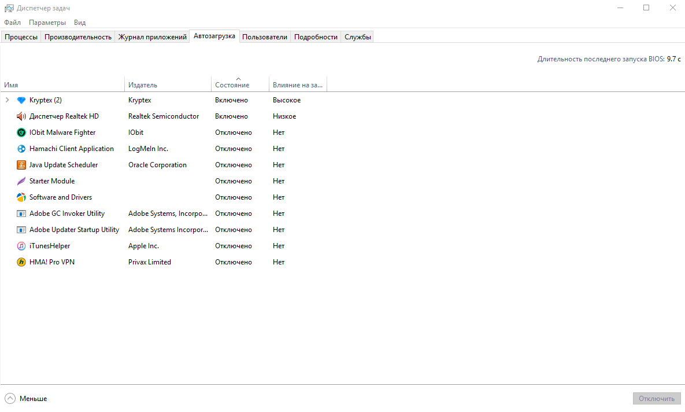Click the Отключить button
Screen dimensions: 685x412
(657, 399)
